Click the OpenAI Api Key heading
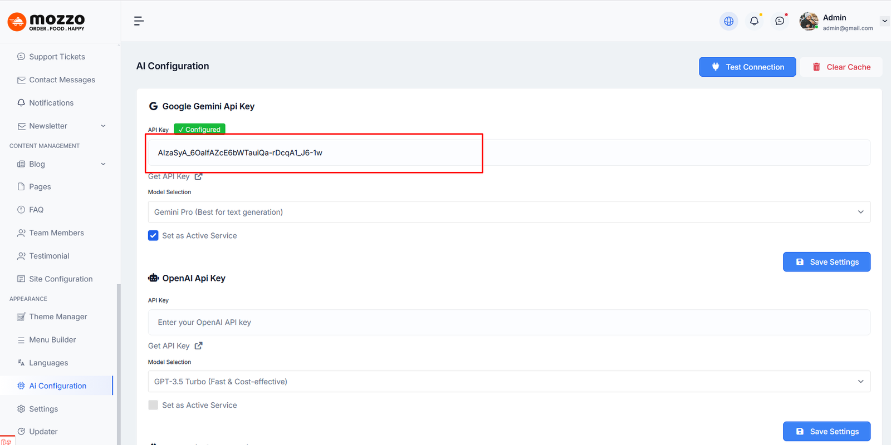This screenshot has height=445, width=891. 194,278
